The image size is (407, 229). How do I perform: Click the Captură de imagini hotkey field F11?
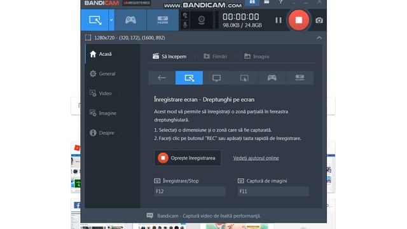point(273,191)
